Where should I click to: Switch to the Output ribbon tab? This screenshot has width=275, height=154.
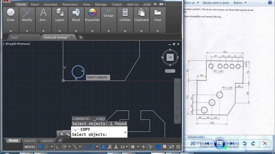[x=116, y=4]
